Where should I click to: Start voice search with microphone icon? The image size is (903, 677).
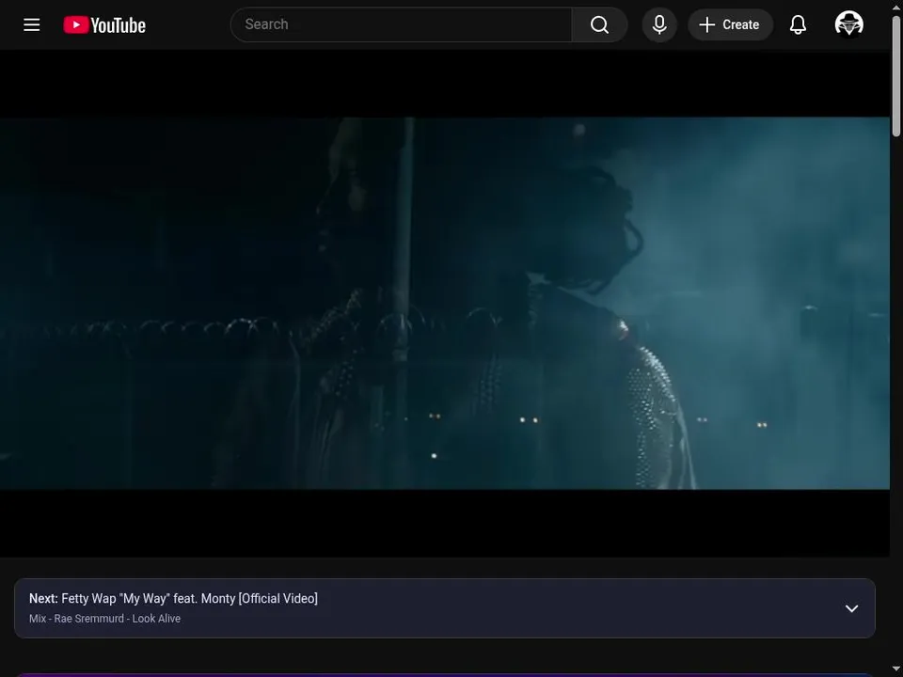(659, 24)
